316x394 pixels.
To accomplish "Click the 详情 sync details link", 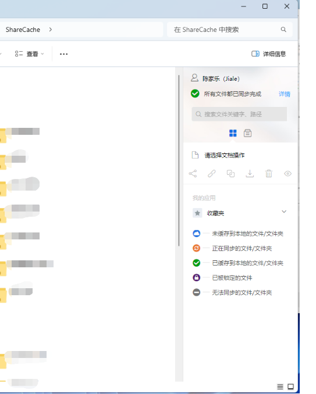I will [x=285, y=94].
